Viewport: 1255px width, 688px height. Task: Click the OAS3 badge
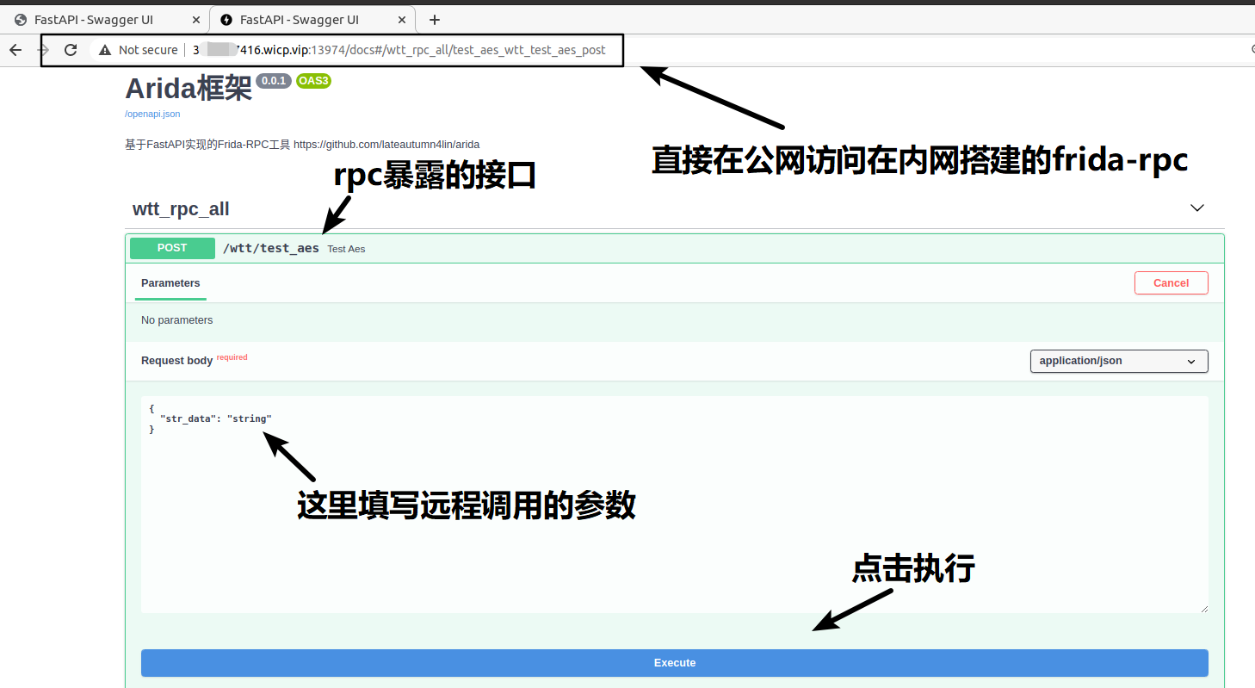pos(313,81)
